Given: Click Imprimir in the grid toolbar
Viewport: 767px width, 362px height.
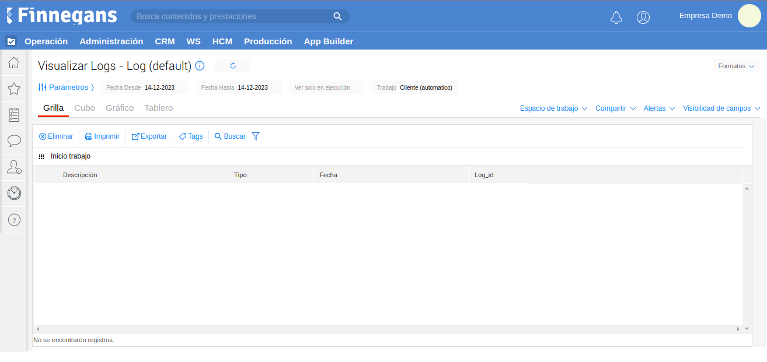Looking at the screenshot, I should coord(102,136).
